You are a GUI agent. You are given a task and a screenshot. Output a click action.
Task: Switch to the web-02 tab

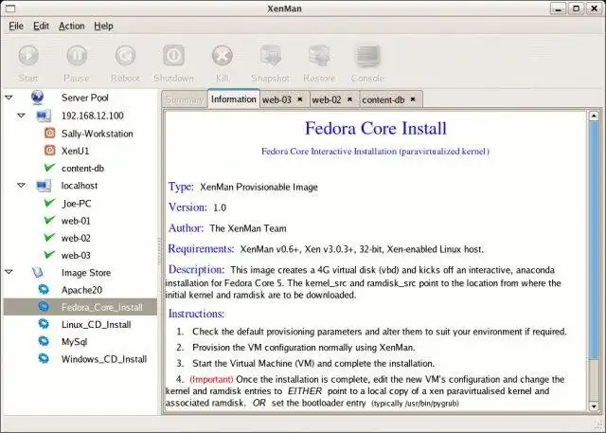pyautogui.click(x=327, y=99)
